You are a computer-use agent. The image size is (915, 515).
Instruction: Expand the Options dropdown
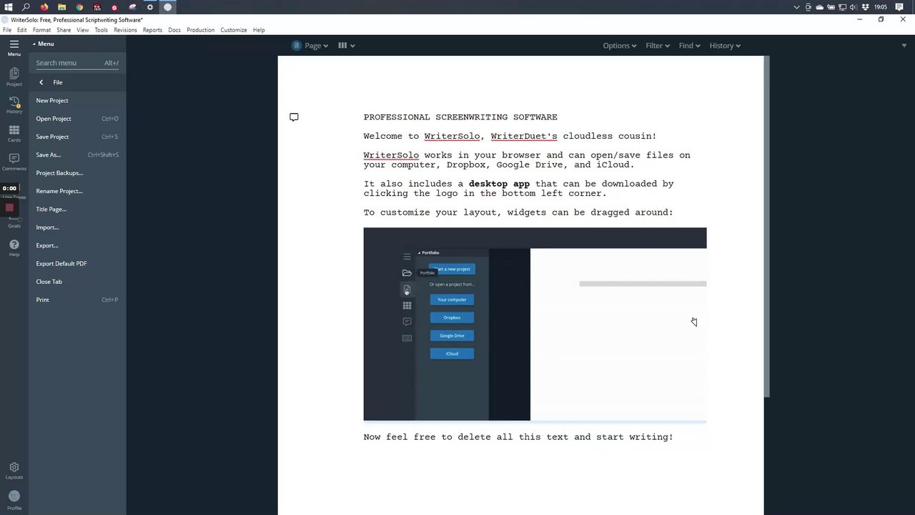click(x=619, y=46)
